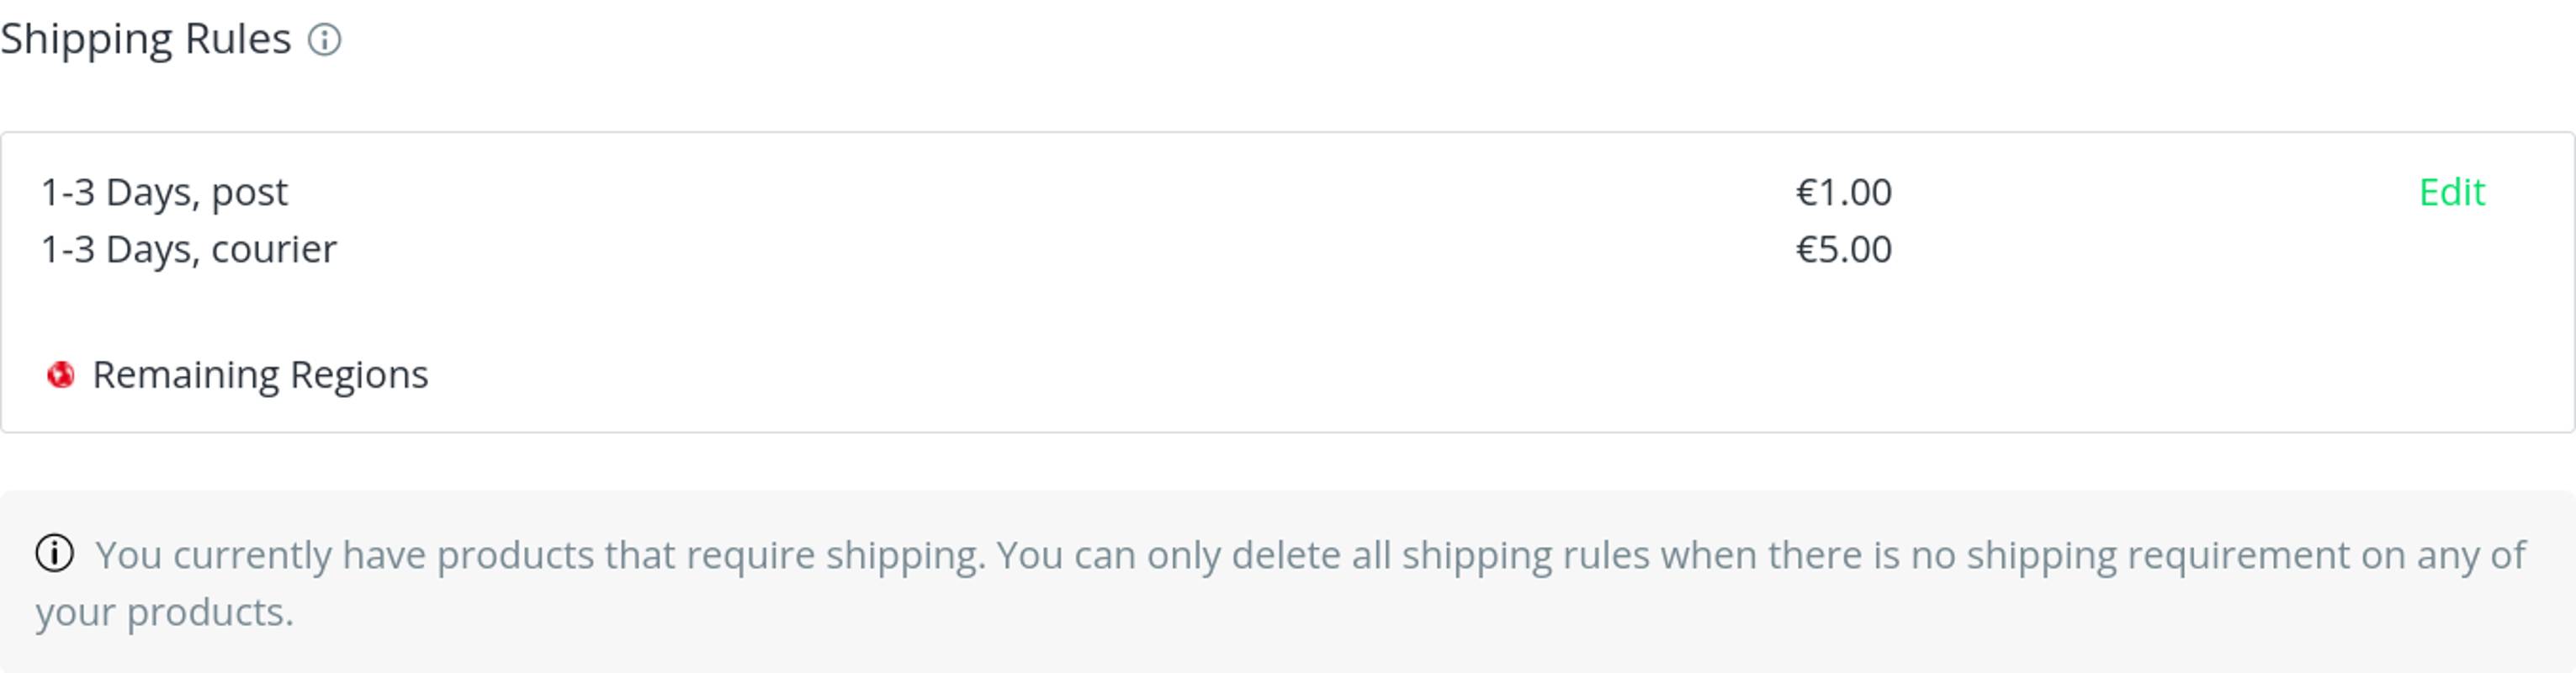
Task: Click the €5.00 courier shipping price
Action: coord(1843,249)
